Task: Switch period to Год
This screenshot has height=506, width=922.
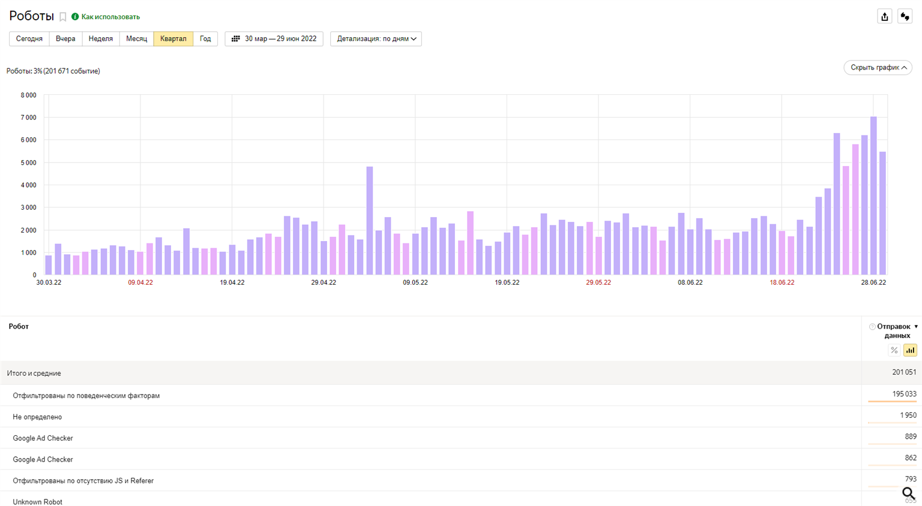Action: click(x=205, y=39)
